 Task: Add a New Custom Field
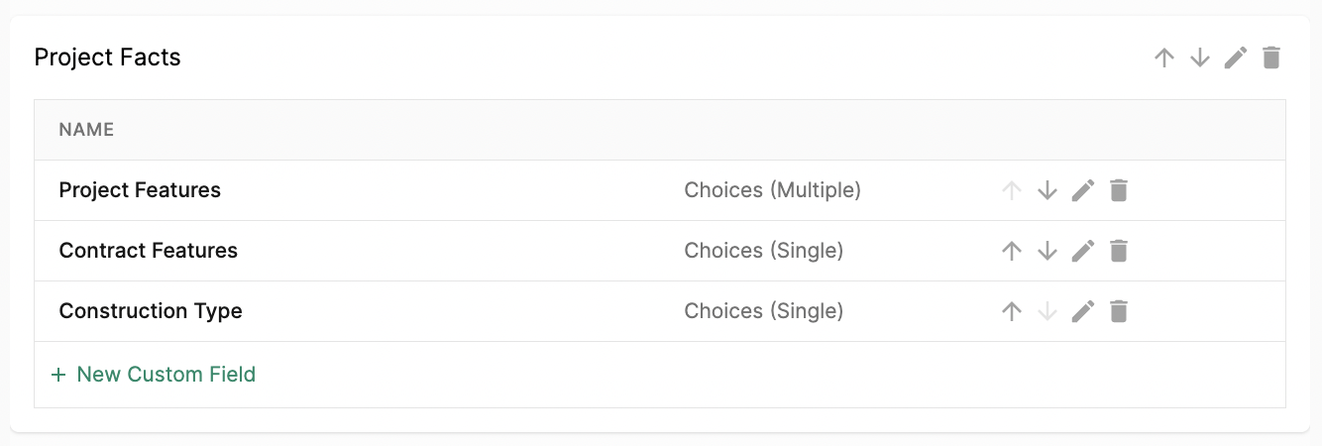[x=154, y=375]
